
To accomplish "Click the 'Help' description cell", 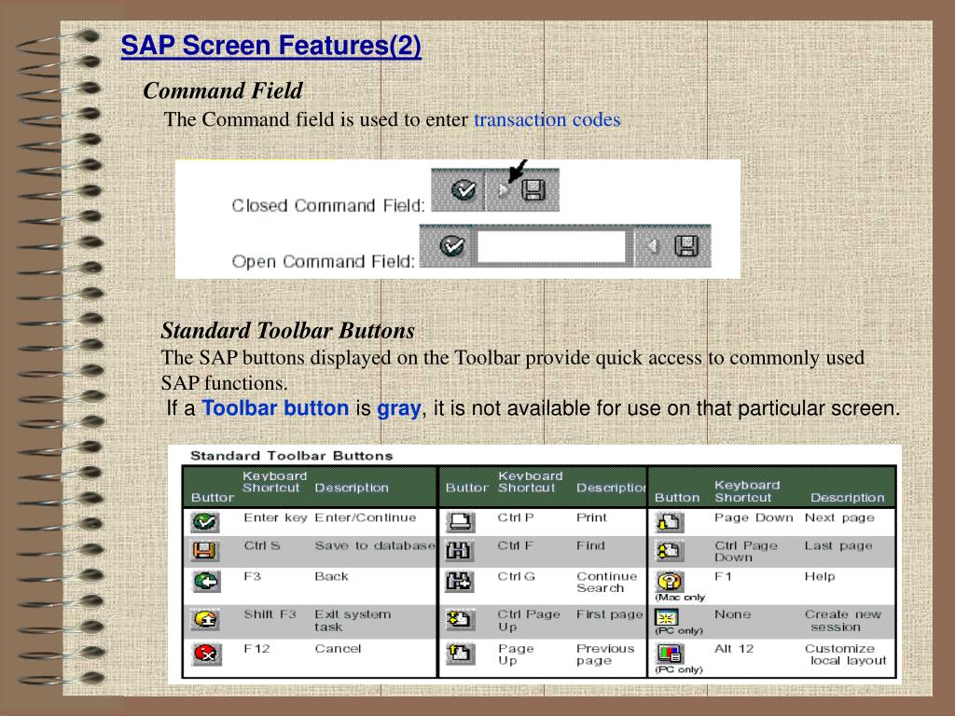I will [x=820, y=576].
